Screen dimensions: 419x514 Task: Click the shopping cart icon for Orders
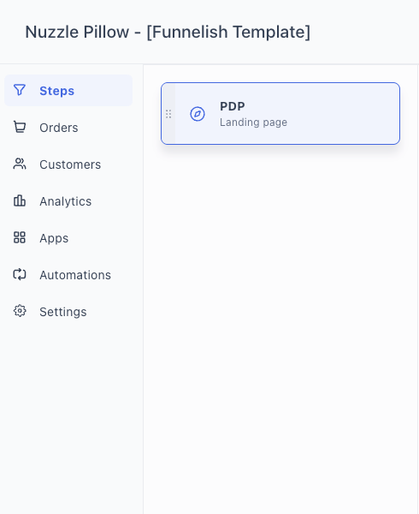click(20, 127)
